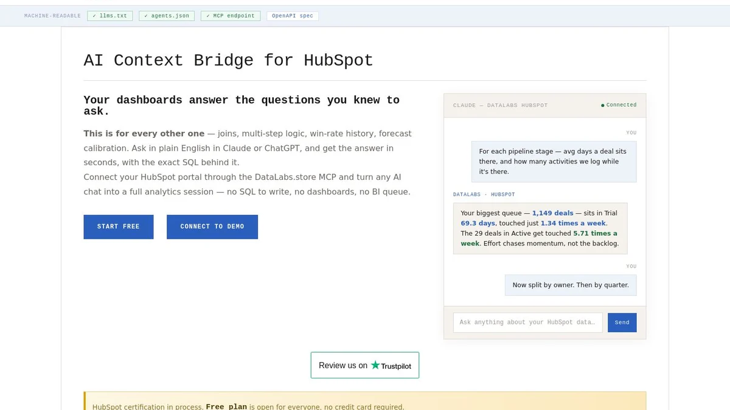730x410 pixels.
Task: Click the 'Your dashboards answer the questions' subheading
Action: pyautogui.click(x=242, y=105)
